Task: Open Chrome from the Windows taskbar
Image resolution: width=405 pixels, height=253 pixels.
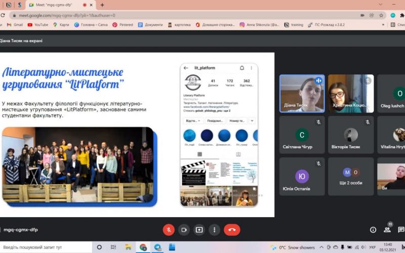Action: (143, 247)
